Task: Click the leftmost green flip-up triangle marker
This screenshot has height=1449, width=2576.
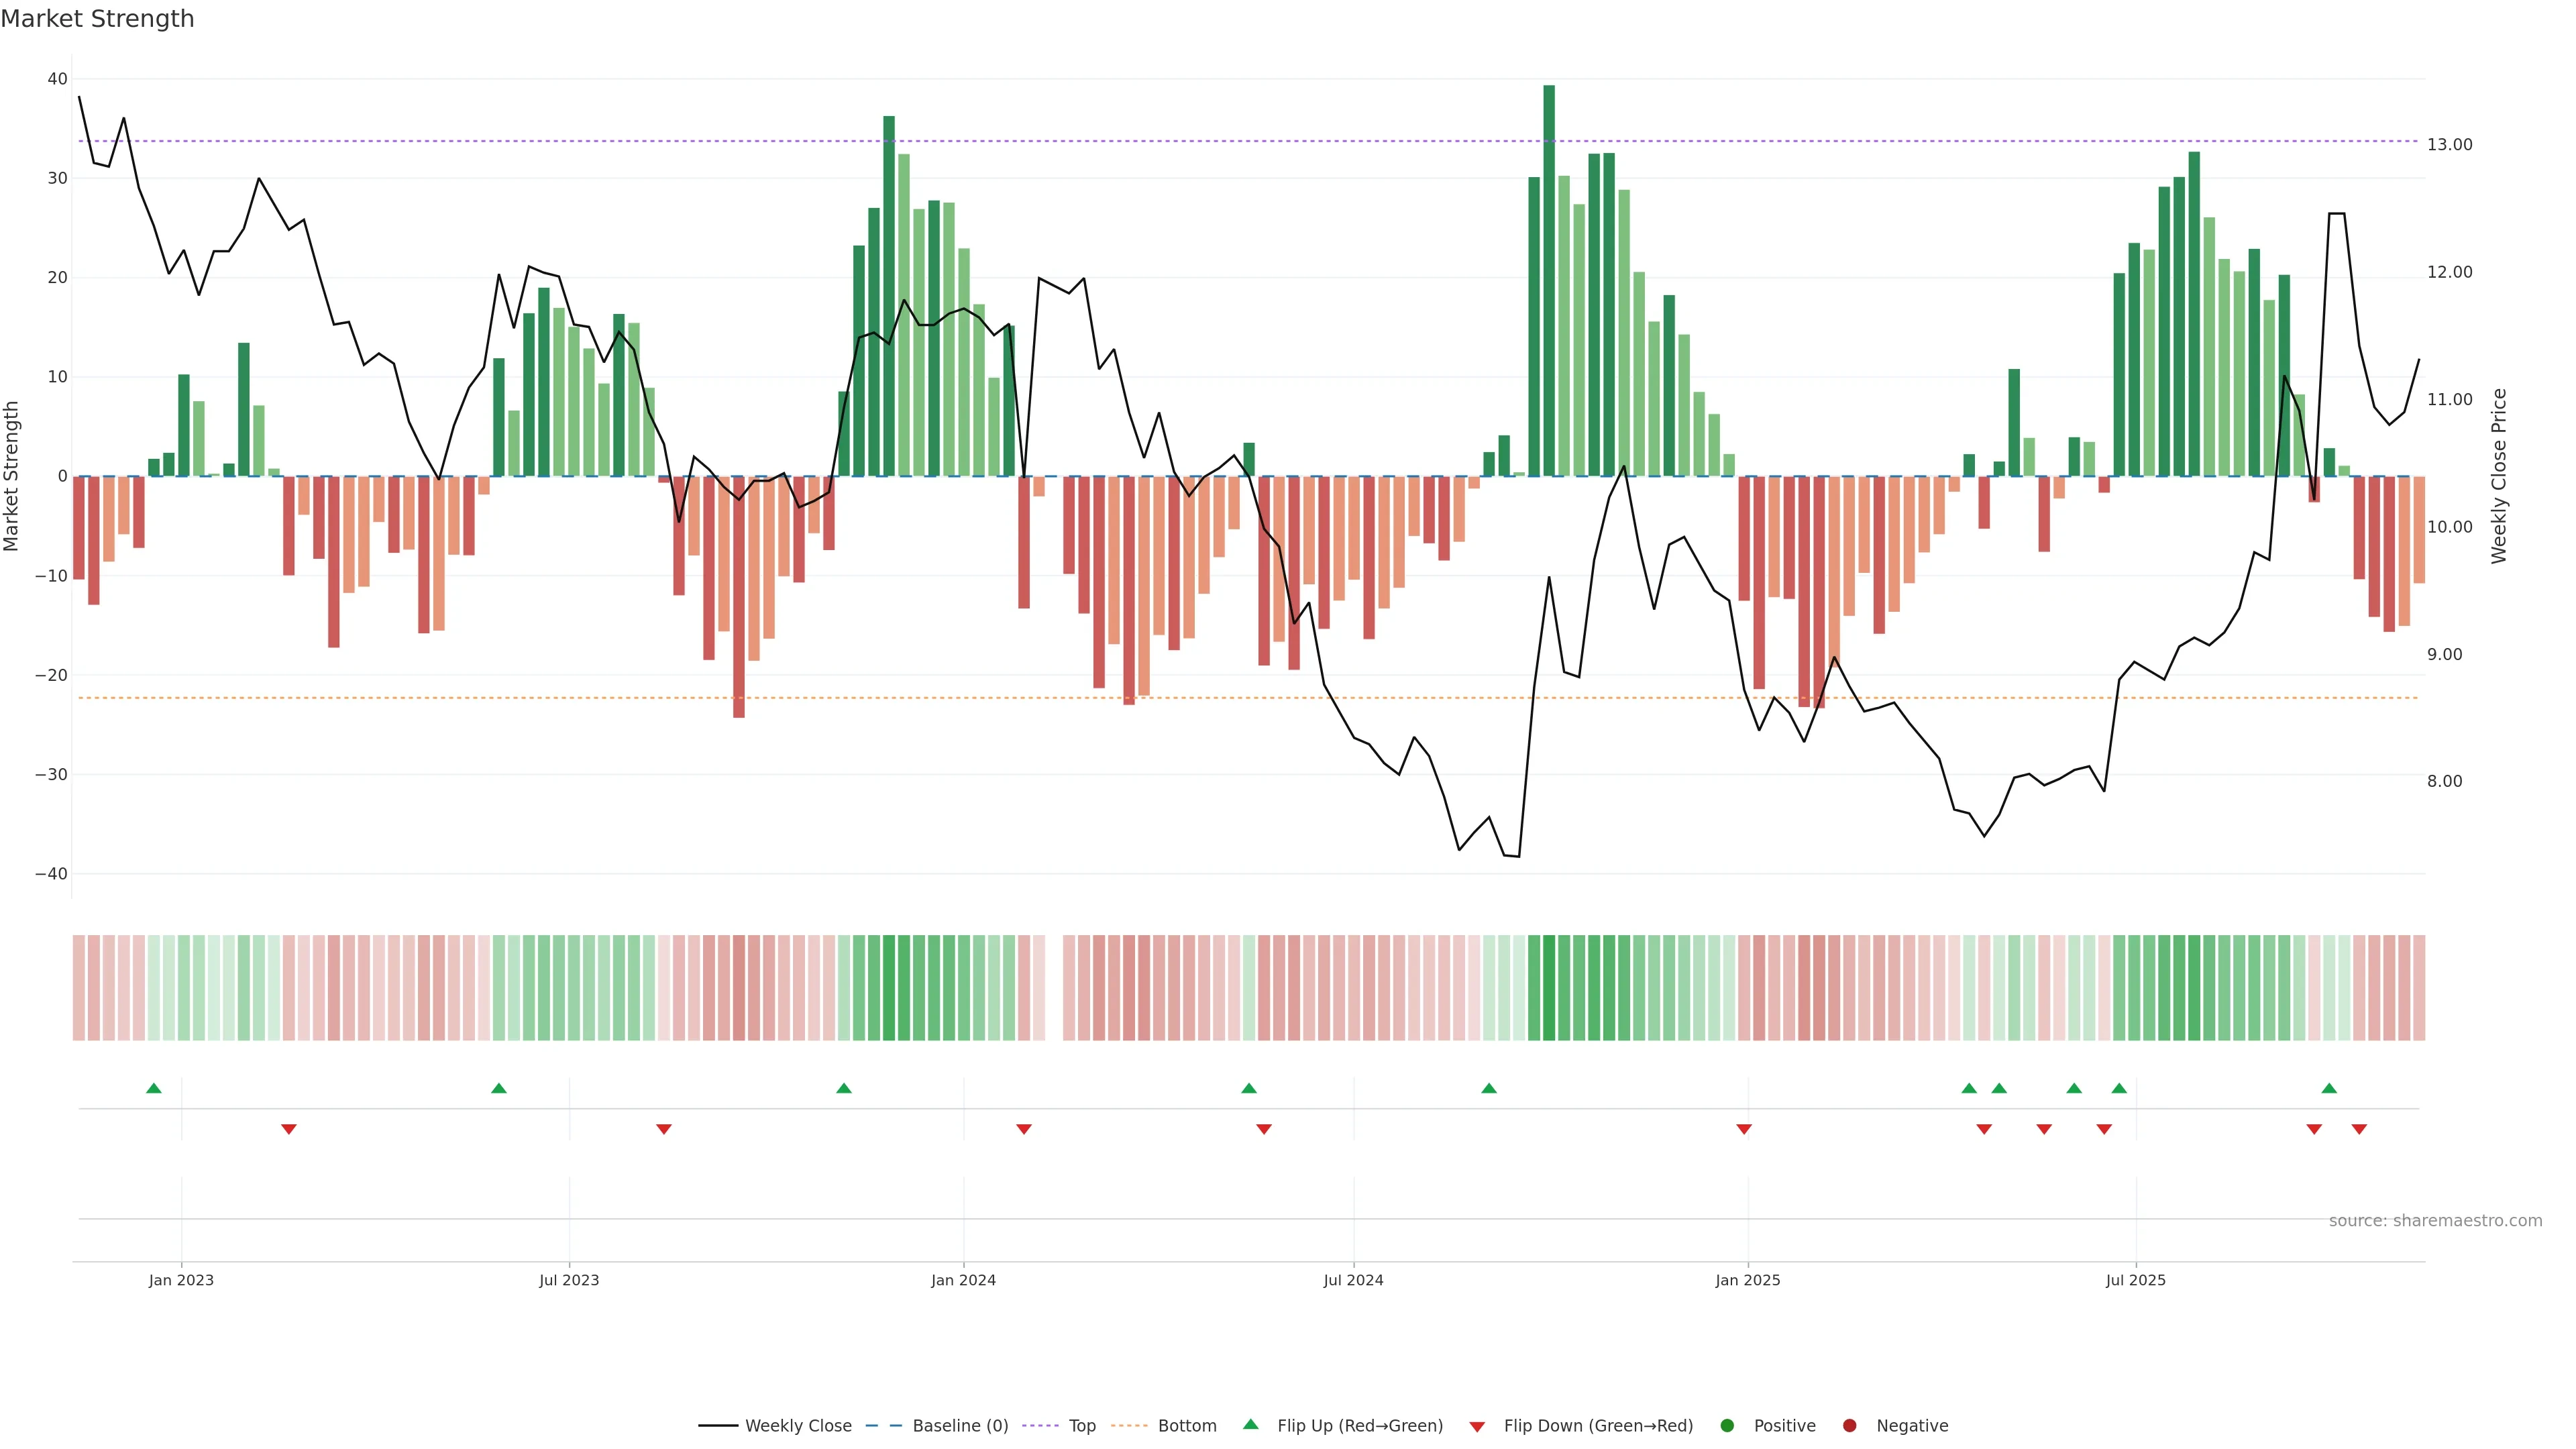Action: tap(153, 1088)
